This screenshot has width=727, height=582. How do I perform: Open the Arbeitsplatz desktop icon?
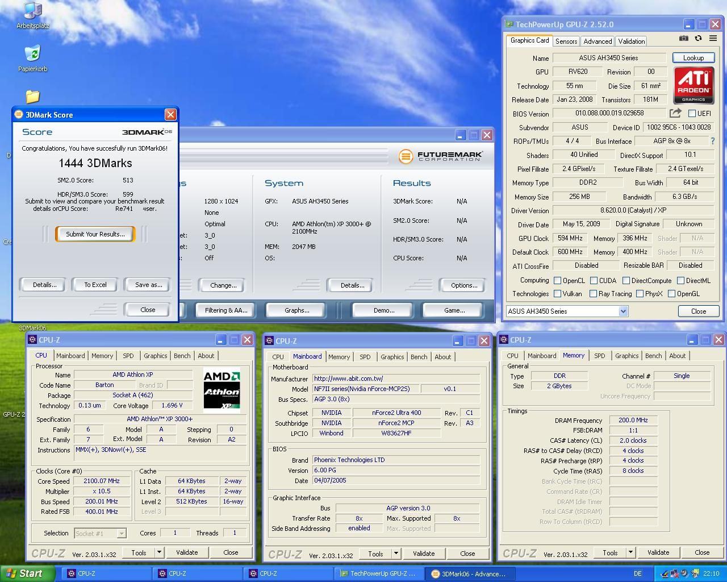click(x=32, y=15)
